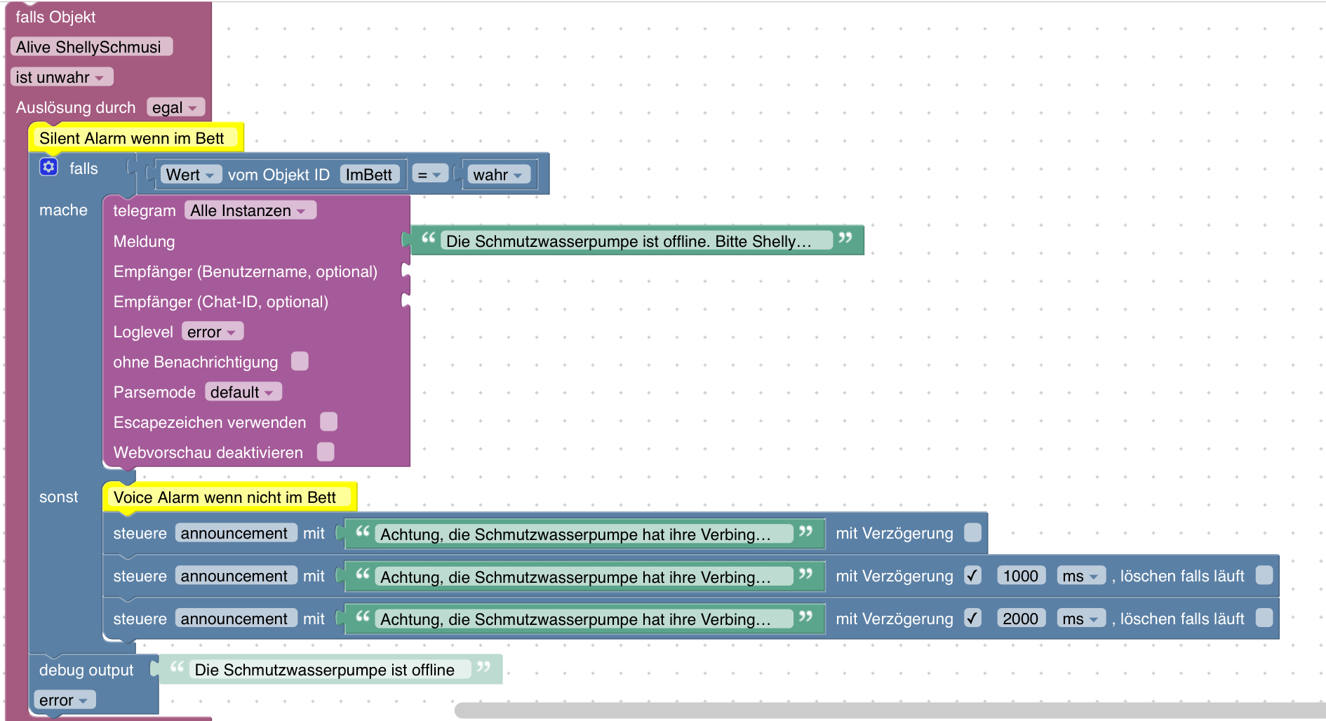This screenshot has width=1326, height=721.
Task: Click the 'Empfänger (Chat-ID, optional)' label
Action: tap(221, 302)
